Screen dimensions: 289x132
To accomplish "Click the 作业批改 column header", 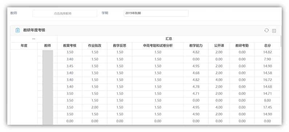I will coord(94,46).
